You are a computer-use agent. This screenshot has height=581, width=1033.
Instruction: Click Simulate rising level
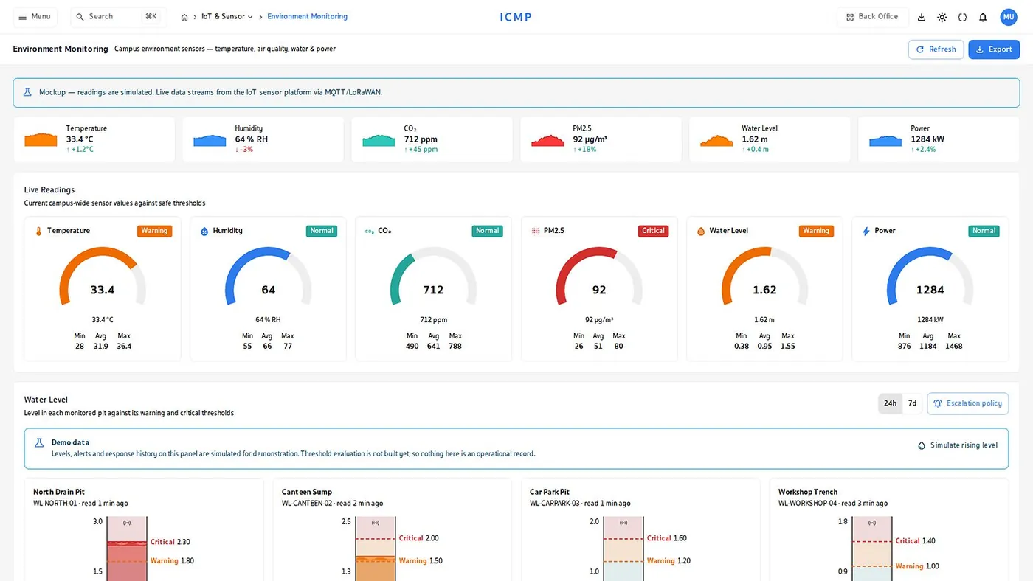click(x=958, y=445)
